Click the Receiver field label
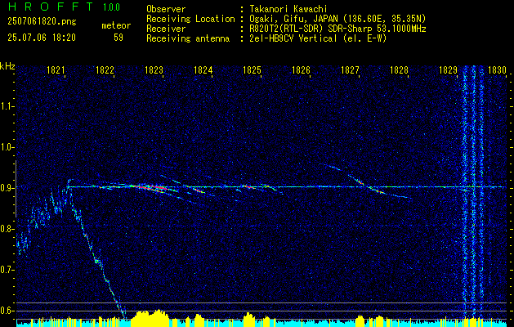The image size is (514, 327). [166, 29]
